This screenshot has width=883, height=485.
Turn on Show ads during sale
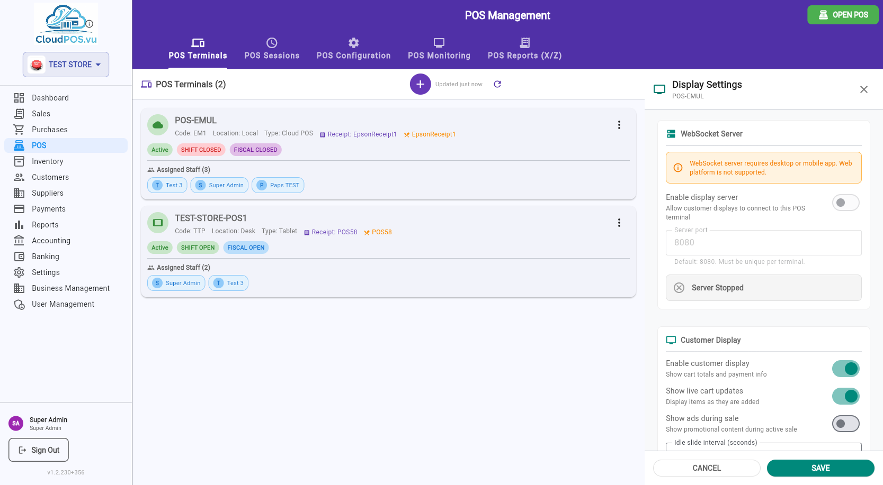(x=845, y=424)
